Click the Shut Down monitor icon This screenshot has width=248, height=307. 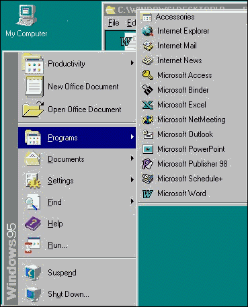click(33, 294)
